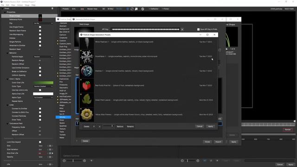Toggle Lock Size Aspect checkbox
Viewport: 297px width, 167px height.
[x=40, y=142]
